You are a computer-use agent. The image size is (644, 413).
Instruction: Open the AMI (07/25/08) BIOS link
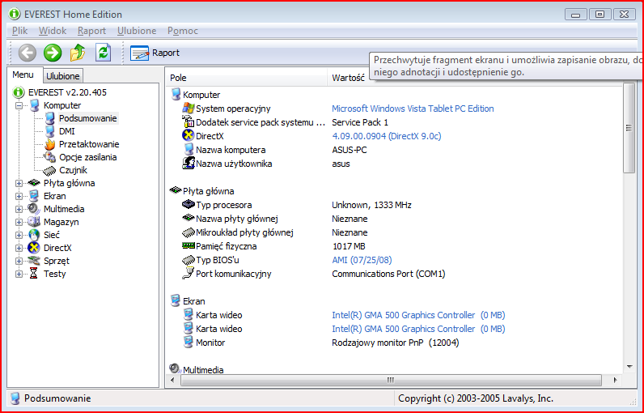362,260
